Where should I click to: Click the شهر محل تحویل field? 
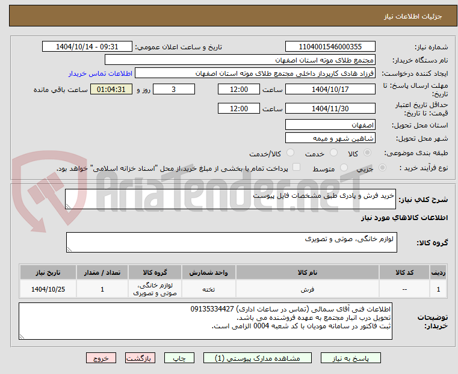point(330,138)
